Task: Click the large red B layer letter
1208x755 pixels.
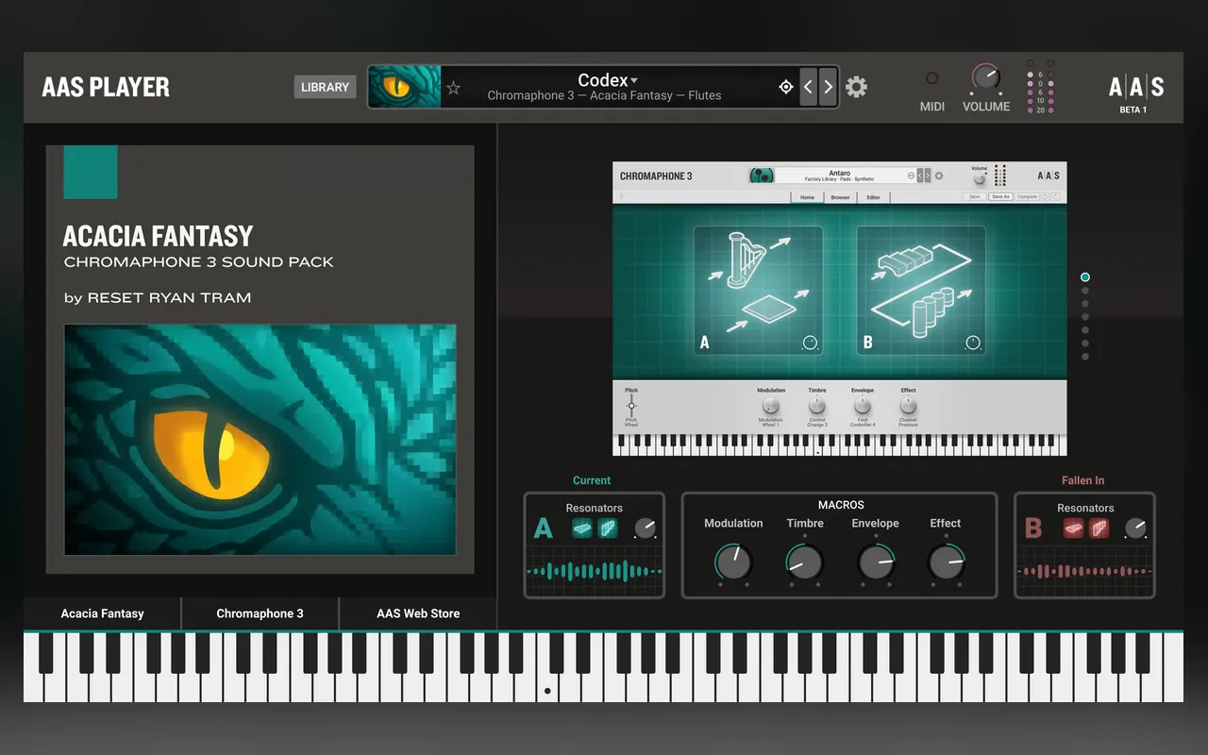Action: point(1033,528)
